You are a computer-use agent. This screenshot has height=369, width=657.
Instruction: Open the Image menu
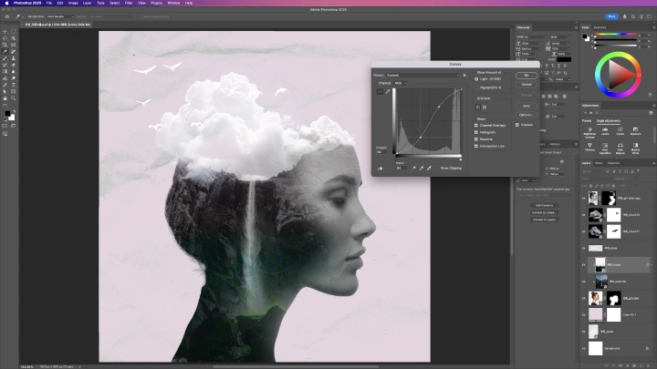73,3
